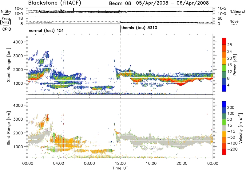The height and width of the screenshot is (170, 246).
Task: Click the 'N.Search' legend label
Action: point(237,11)
